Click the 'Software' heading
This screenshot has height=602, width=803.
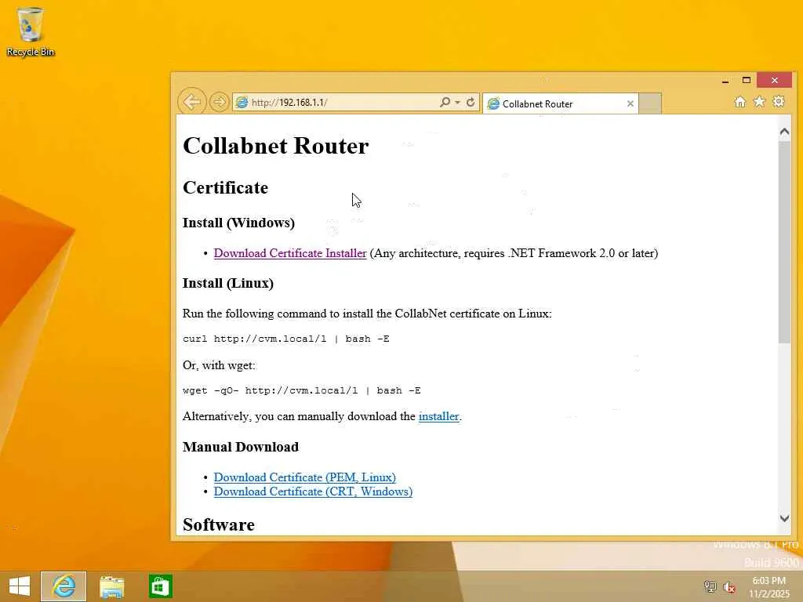pos(219,524)
